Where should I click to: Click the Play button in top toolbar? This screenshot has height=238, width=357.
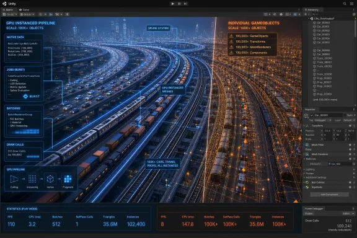(x=172, y=4)
